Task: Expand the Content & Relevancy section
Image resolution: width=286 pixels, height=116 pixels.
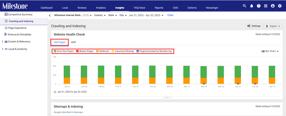Action: pyautogui.click(x=2, y=42)
